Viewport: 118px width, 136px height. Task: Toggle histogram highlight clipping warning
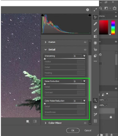pyautogui.click(x=90, y=15)
